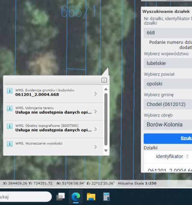Click info icon for Uzbrojenie terenu row

pos(10,108)
